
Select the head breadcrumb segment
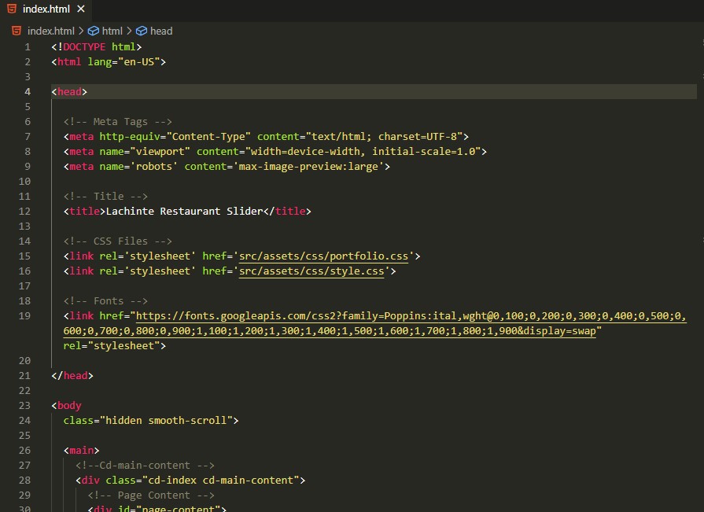161,31
